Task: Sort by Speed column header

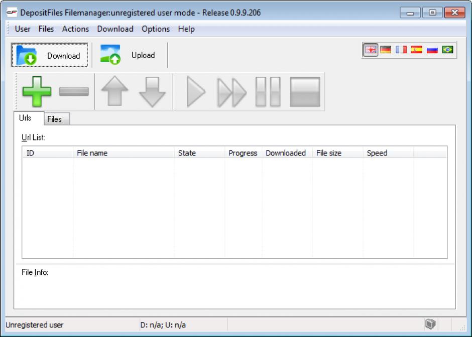Action: pyautogui.click(x=388, y=153)
